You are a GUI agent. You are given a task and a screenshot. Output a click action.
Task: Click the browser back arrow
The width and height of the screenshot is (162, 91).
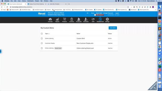2,7
